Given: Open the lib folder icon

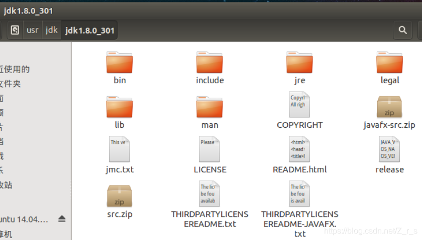Looking at the screenshot, I should [120, 107].
